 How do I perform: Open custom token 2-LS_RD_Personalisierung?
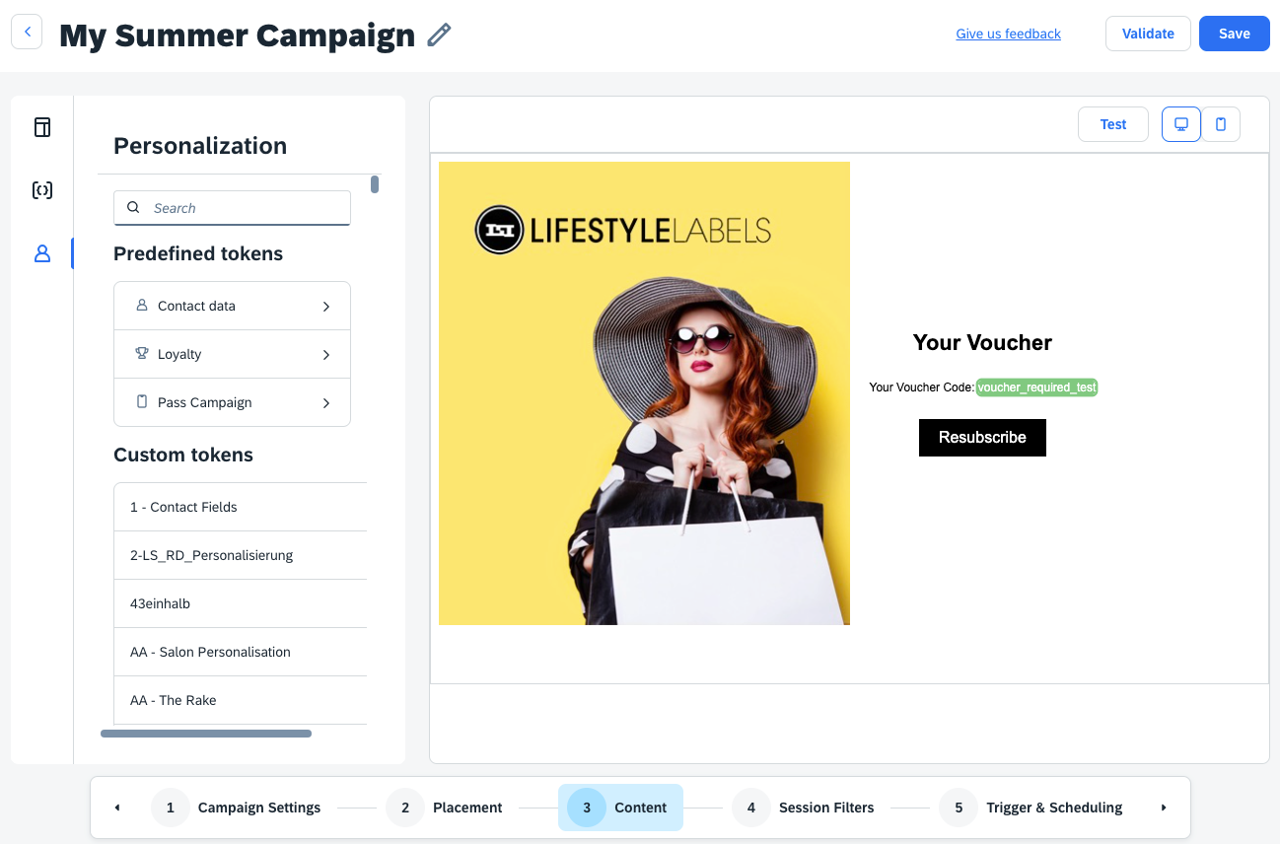241,555
